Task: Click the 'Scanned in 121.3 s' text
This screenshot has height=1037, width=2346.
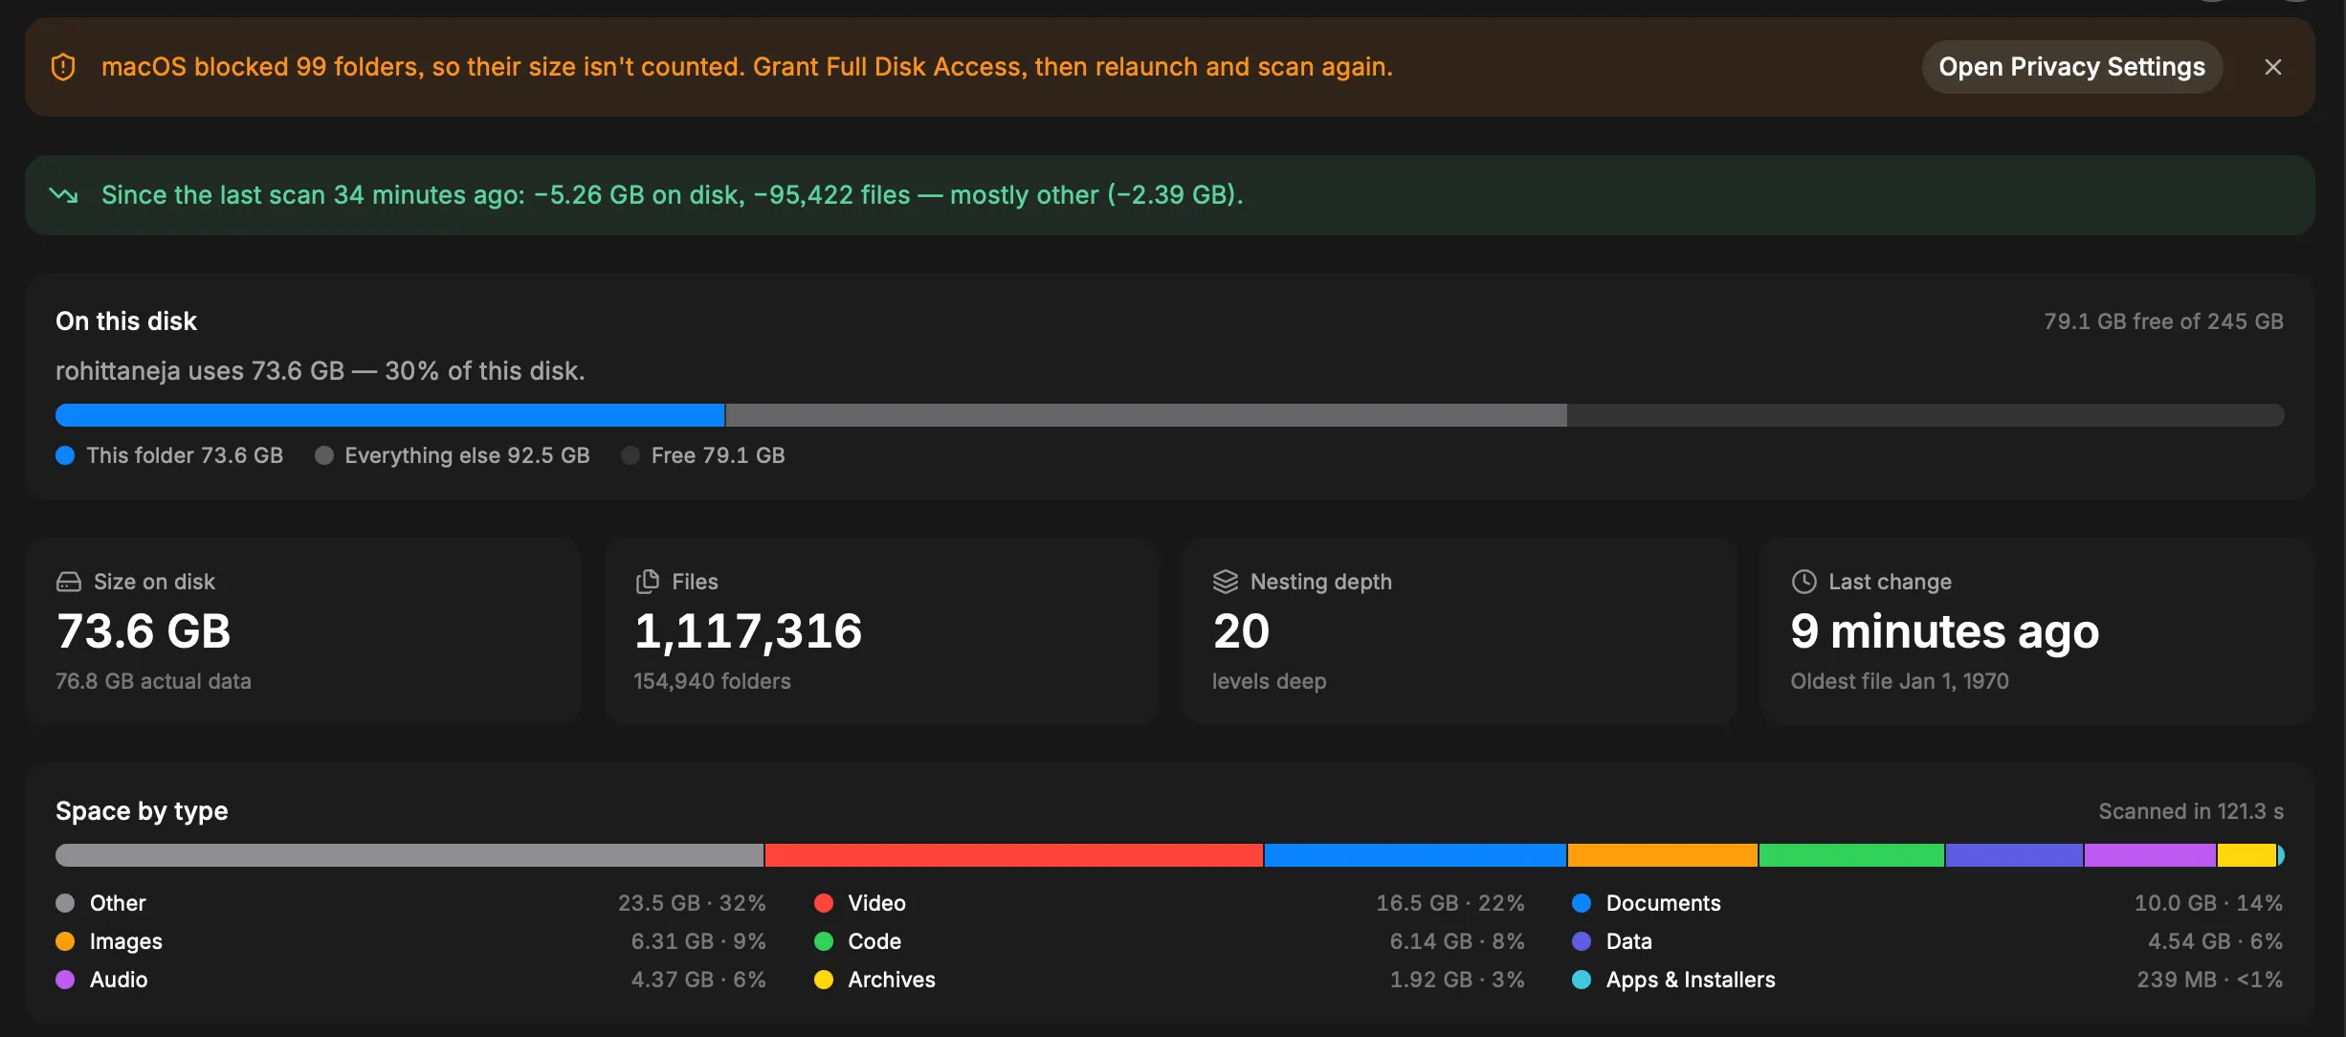Action: point(2191,811)
